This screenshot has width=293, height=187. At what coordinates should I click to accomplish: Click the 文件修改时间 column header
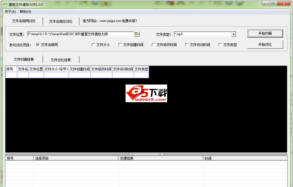[101, 69]
